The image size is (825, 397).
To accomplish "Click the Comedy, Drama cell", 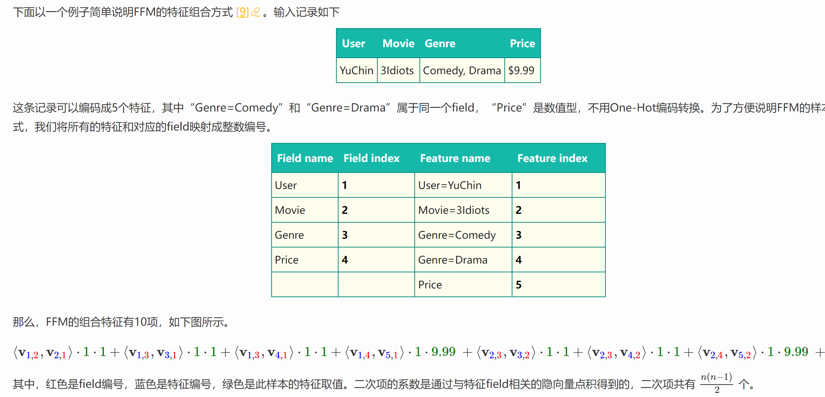I will click(462, 70).
